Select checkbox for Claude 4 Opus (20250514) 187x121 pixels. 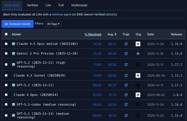[6, 95]
